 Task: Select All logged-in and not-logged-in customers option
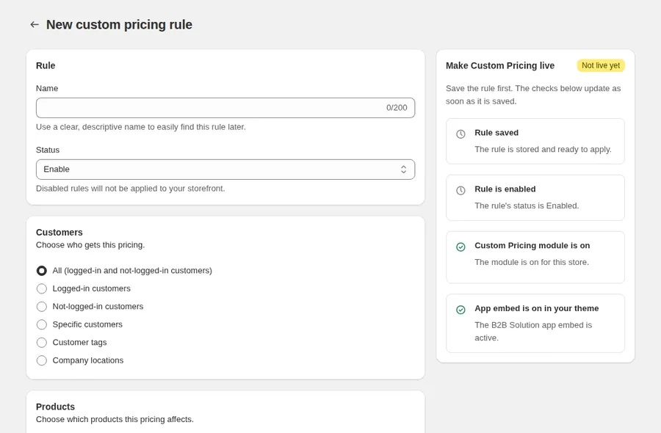pyautogui.click(x=41, y=270)
